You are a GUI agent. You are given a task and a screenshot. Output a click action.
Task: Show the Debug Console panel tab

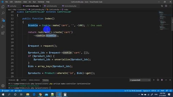34,80
